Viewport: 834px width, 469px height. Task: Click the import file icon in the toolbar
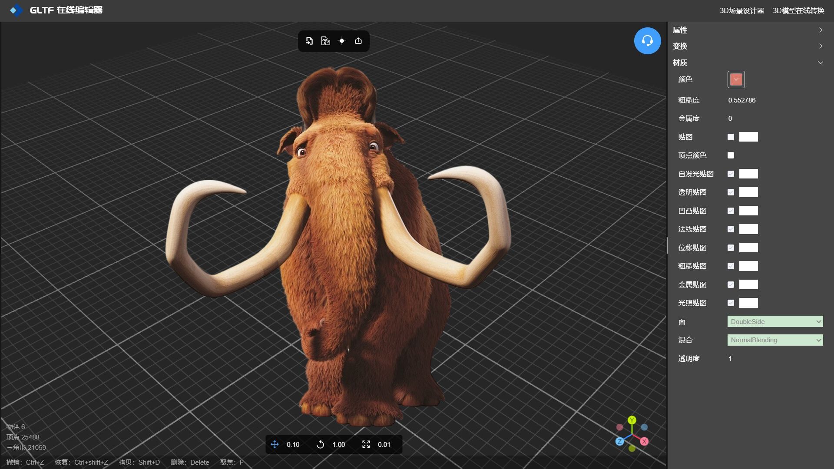(309, 41)
